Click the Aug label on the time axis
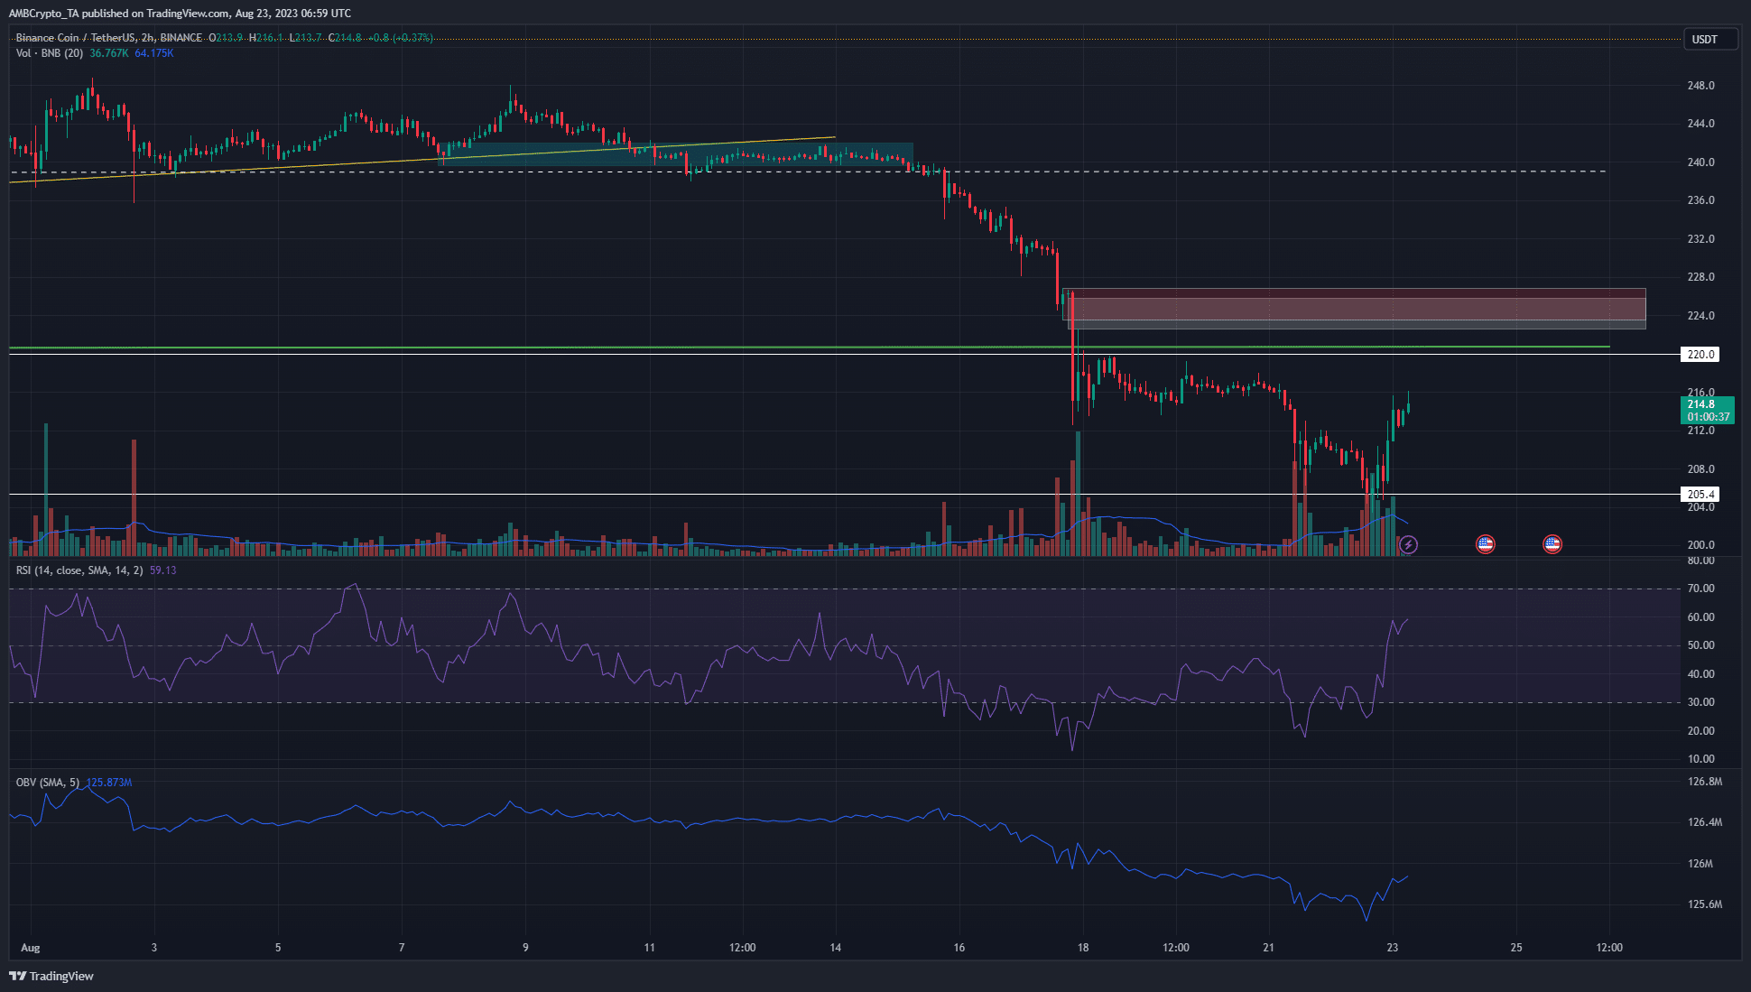 coord(30,948)
